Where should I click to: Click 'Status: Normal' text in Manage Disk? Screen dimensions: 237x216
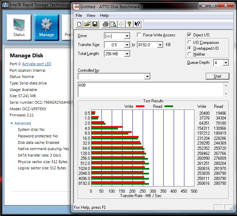(22, 77)
